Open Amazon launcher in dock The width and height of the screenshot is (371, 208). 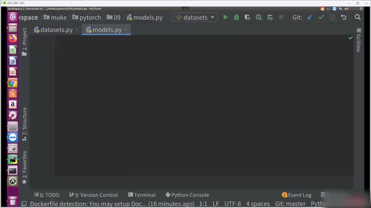click(12, 105)
